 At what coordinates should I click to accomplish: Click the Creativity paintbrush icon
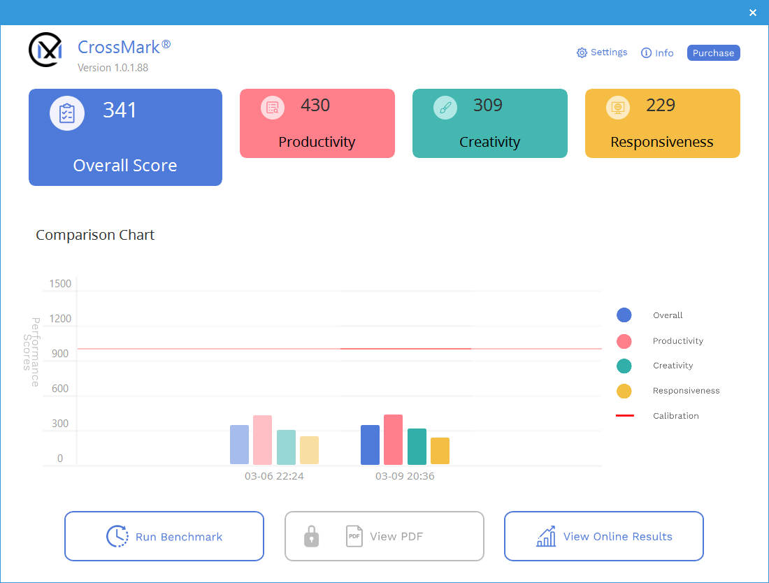pos(445,108)
